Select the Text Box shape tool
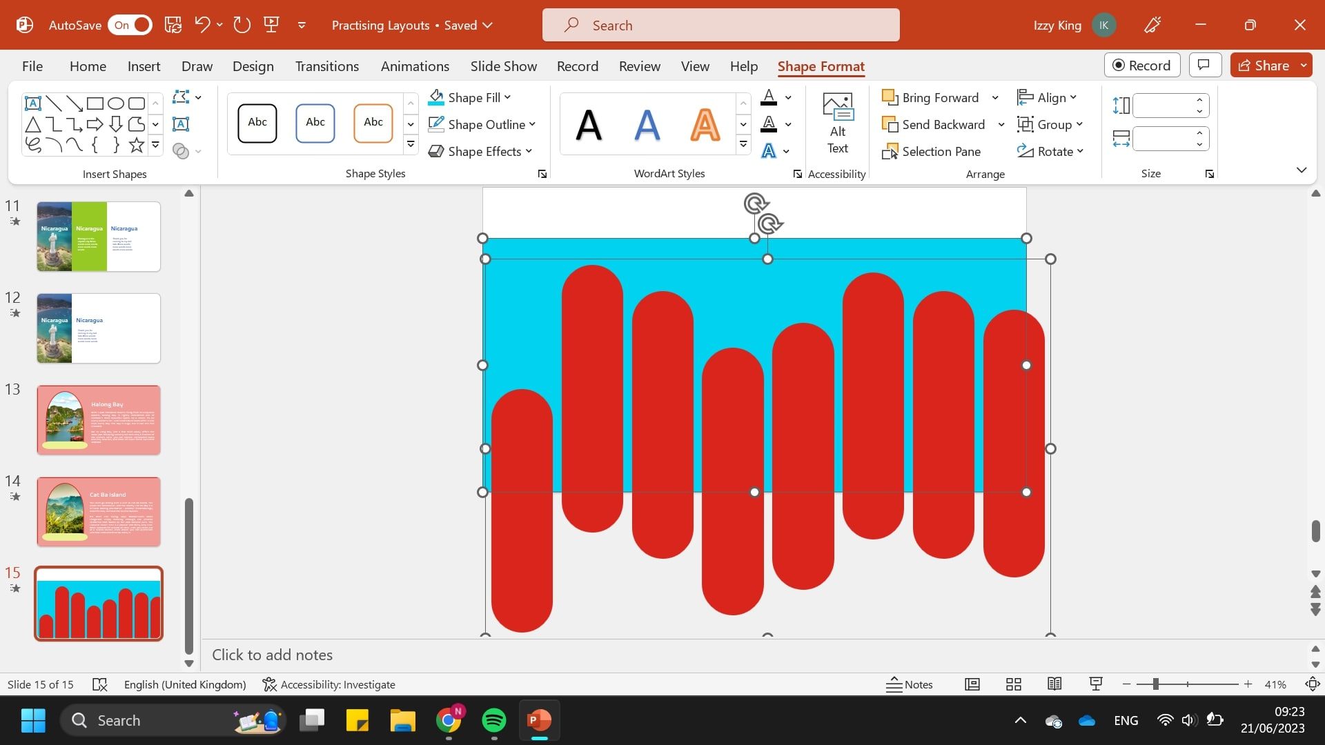 [x=32, y=103]
